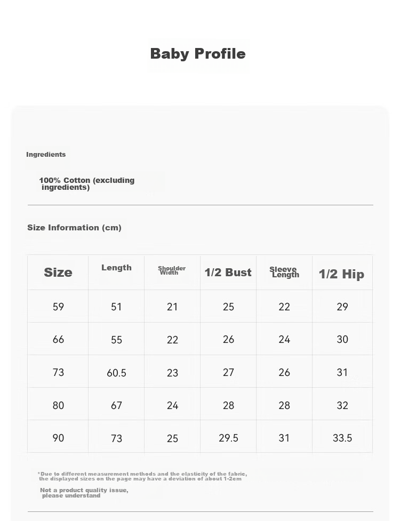
Task: Click the 60.5 length cell
Action: (x=116, y=373)
